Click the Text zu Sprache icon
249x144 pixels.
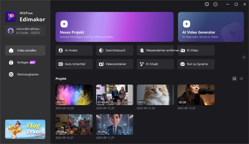182,64
